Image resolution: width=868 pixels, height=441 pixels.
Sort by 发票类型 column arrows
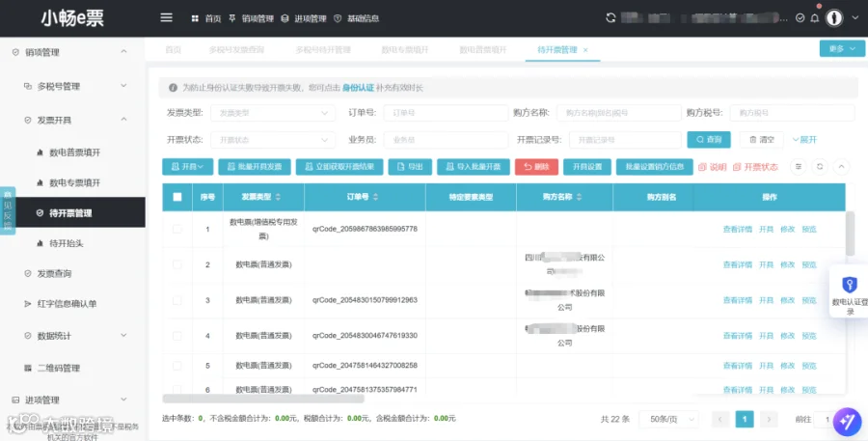(278, 197)
